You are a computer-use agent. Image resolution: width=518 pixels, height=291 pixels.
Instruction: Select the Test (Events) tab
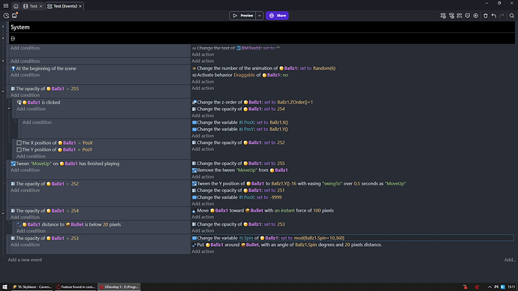pos(65,6)
